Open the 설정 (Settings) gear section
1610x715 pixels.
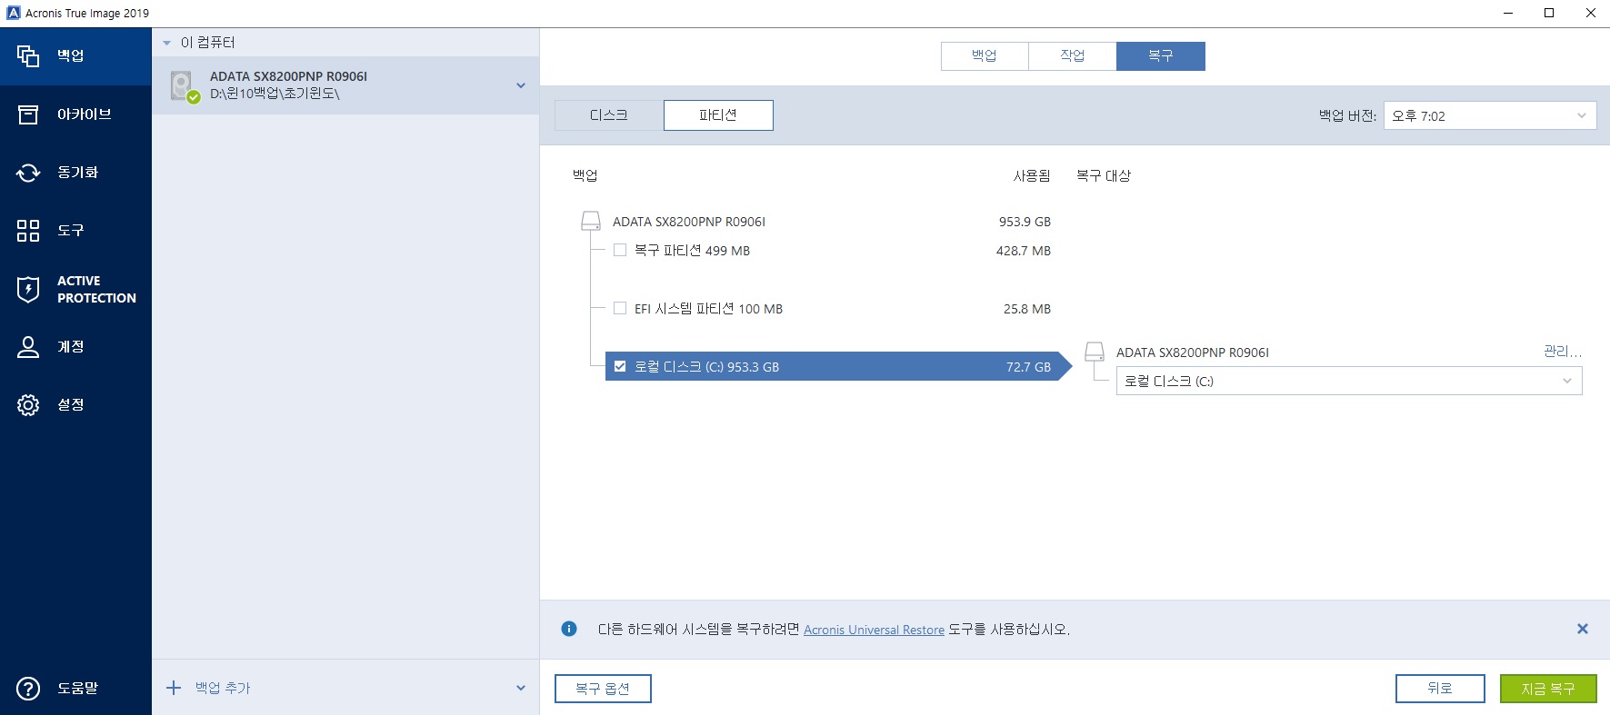pos(75,405)
